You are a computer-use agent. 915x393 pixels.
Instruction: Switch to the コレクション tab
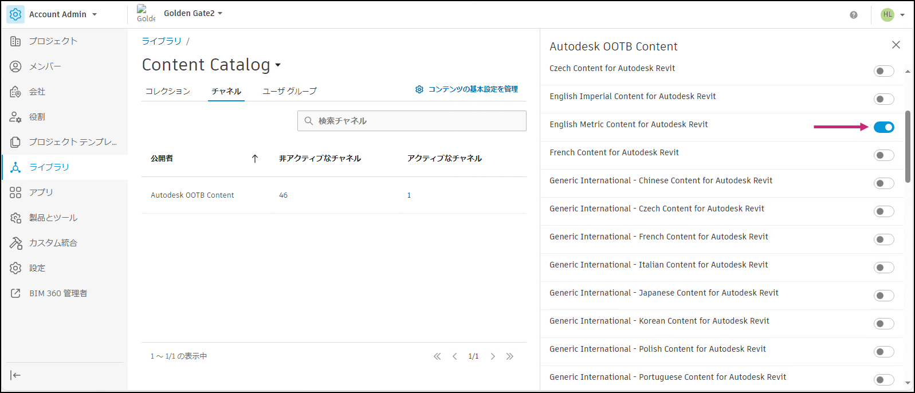coord(167,91)
